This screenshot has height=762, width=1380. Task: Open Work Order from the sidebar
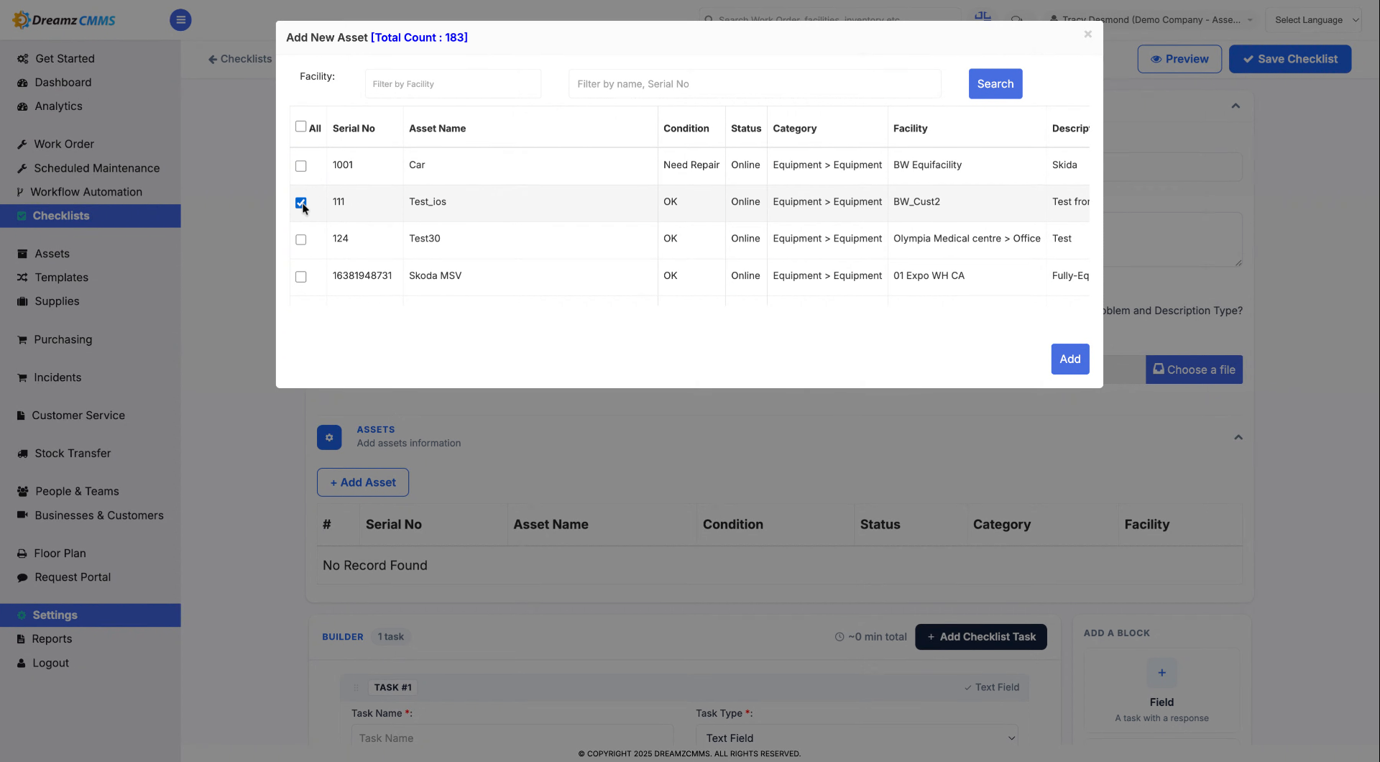coord(64,144)
